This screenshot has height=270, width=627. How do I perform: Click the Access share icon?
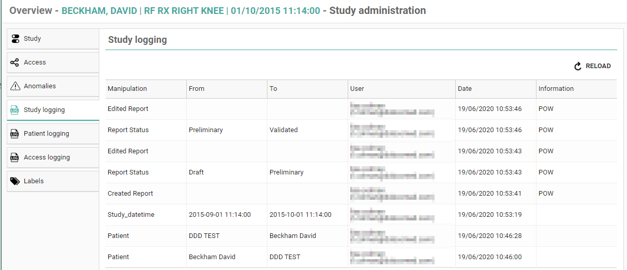[16, 62]
